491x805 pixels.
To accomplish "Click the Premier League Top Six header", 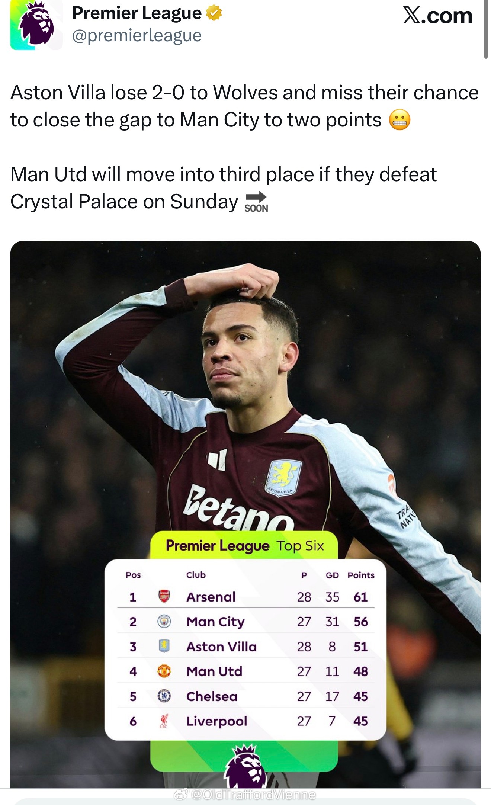I will pos(244,546).
